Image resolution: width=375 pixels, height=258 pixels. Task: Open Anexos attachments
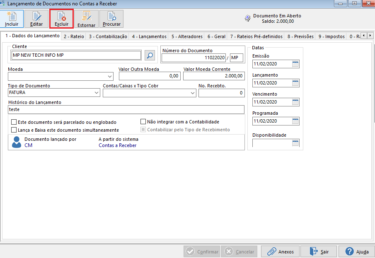click(x=280, y=251)
